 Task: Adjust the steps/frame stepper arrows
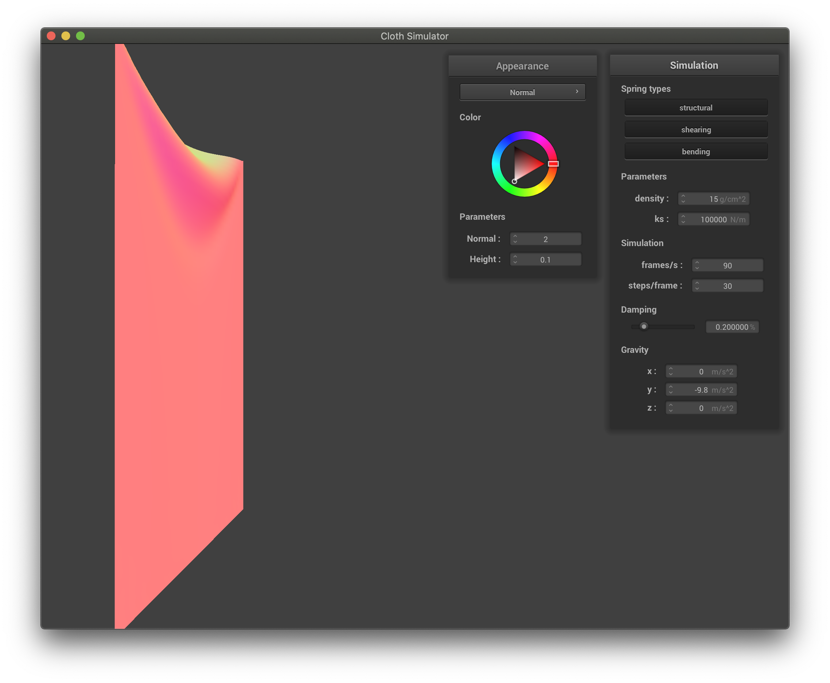(x=697, y=286)
